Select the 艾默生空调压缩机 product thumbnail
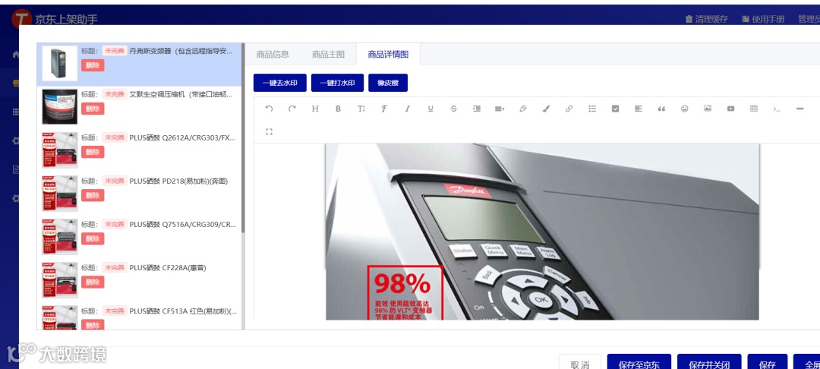820x369 pixels. (x=60, y=107)
